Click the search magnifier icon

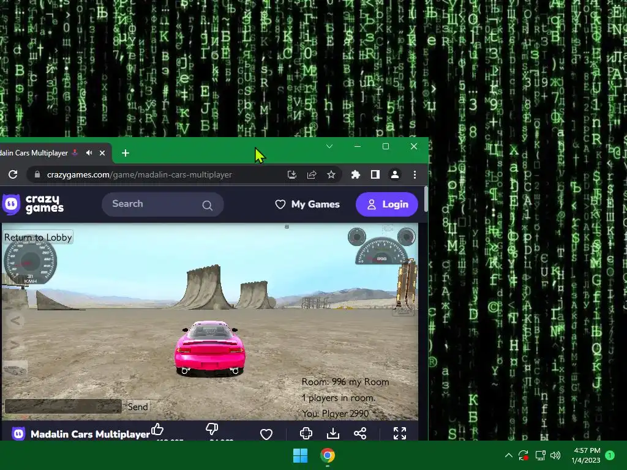point(207,206)
